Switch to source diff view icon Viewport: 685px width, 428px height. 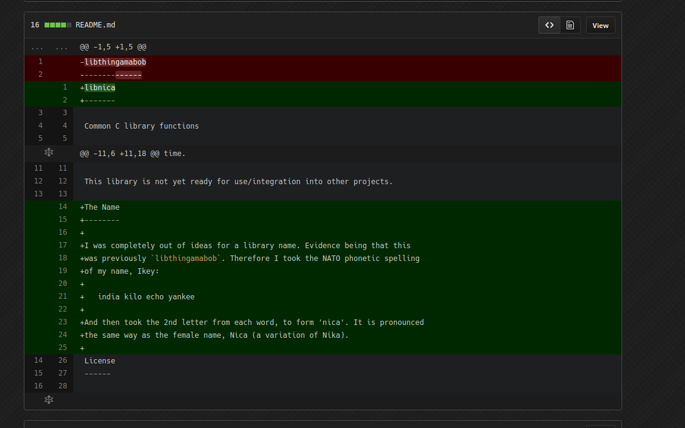(x=549, y=25)
